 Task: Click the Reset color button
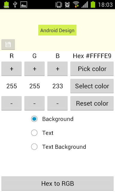pos(92,103)
